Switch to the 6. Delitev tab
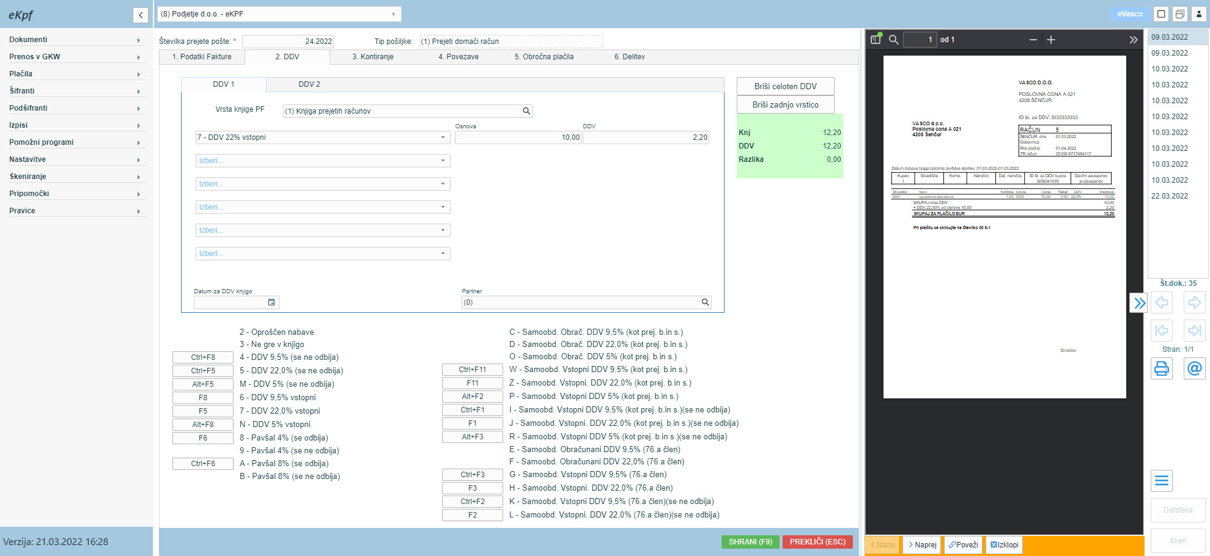 point(630,57)
